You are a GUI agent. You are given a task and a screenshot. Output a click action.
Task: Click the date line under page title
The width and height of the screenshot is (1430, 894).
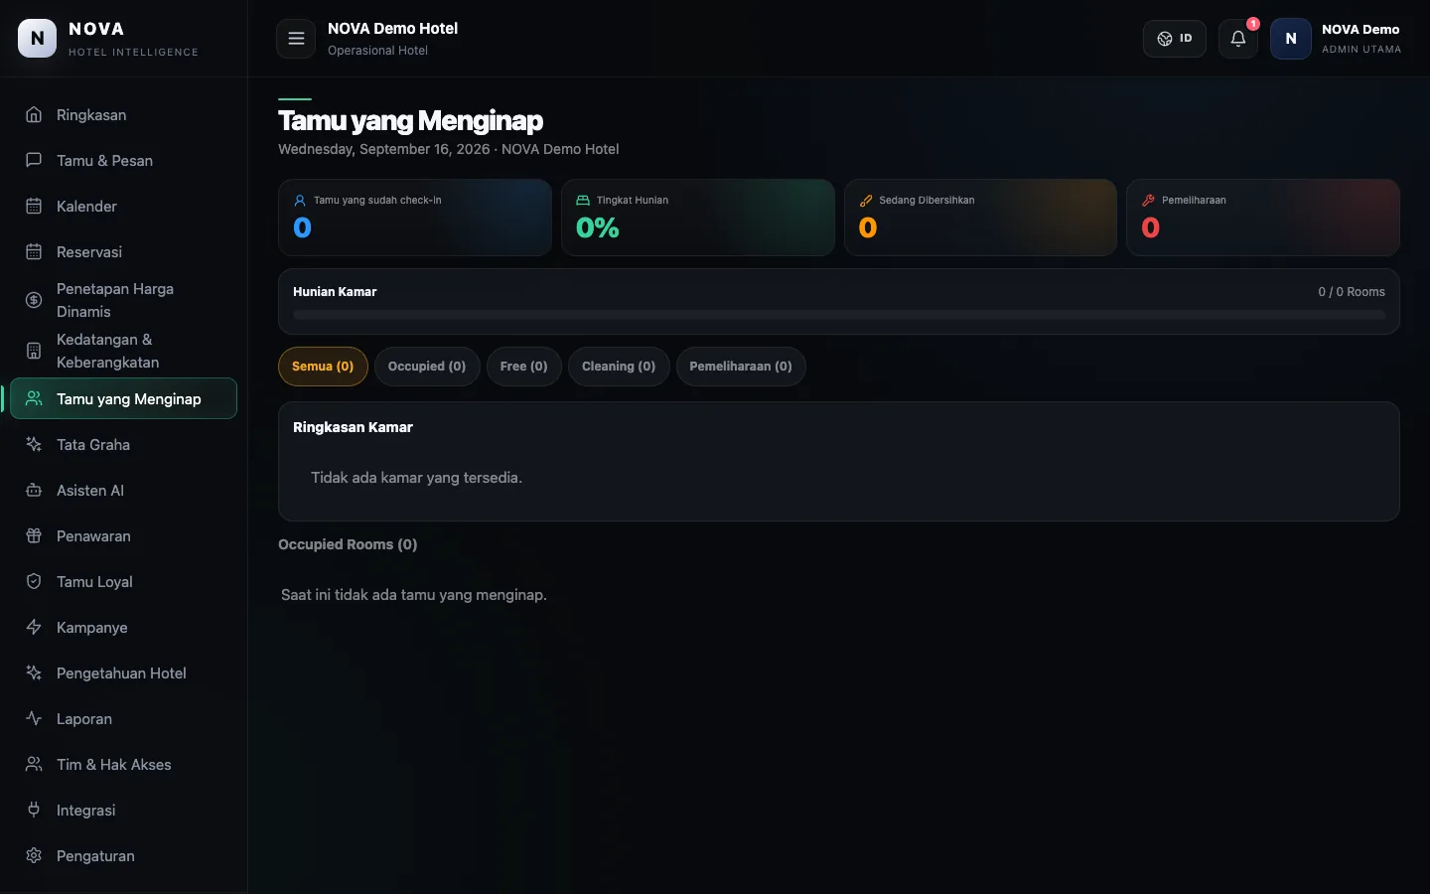[x=448, y=149]
